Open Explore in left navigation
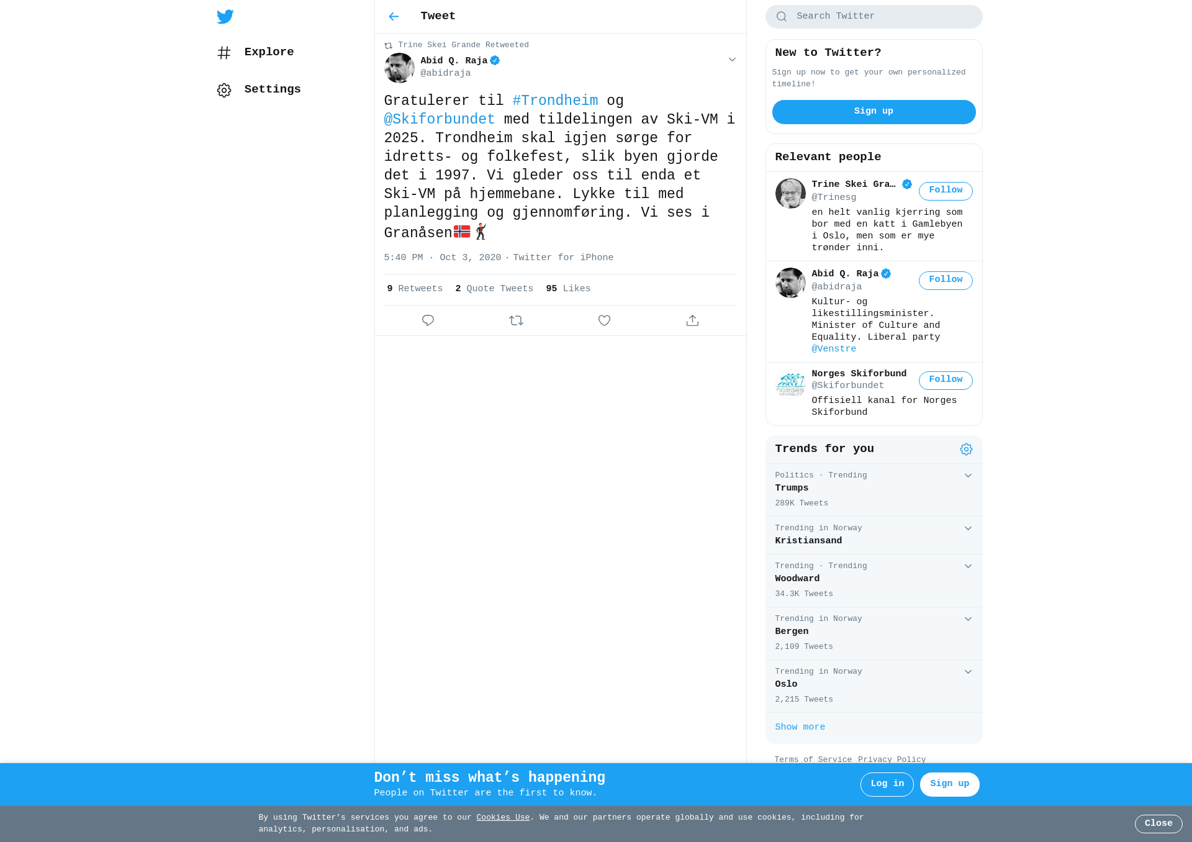The image size is (1192, 842). coord(256,53)
